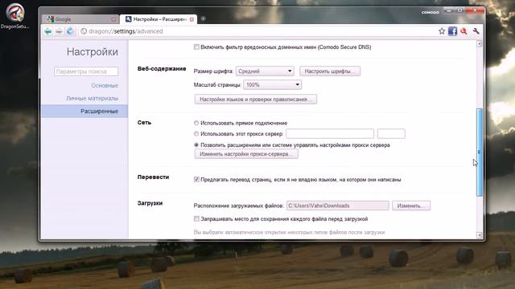Image resolution: width=515 pixels, height=289 pixels.
Task: Reload the page with the refresh icon
Action: point(70,31)
